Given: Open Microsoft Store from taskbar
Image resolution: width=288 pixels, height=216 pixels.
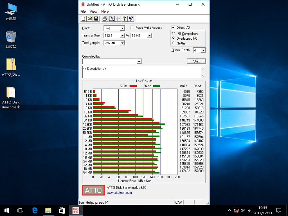Looking at the screenshot, I should point(62,210).
